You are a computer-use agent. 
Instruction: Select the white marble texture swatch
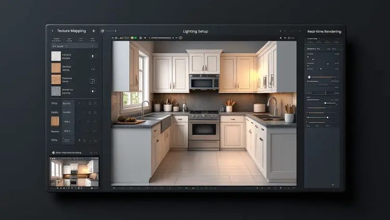pyautogui.click(x=56, y=56)
